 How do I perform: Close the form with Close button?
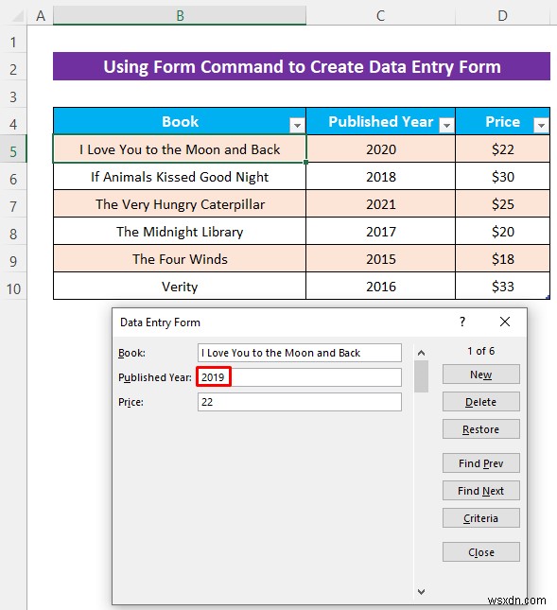tap(480, 552)
